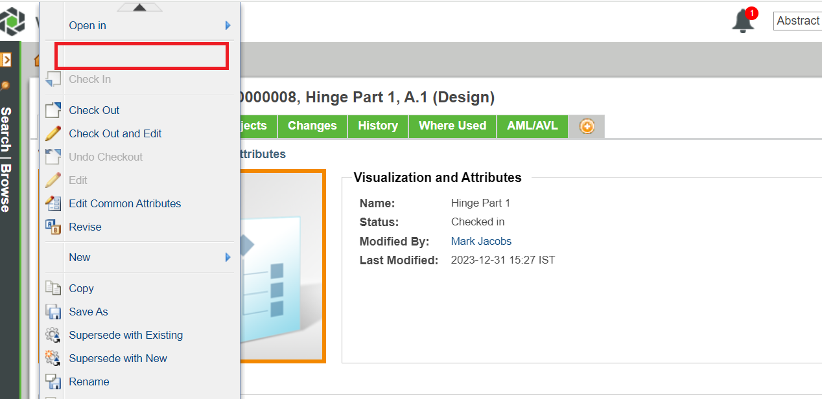Open notifications via the bell icon
This screenshot has width=822, height=399.
[742, 21]
